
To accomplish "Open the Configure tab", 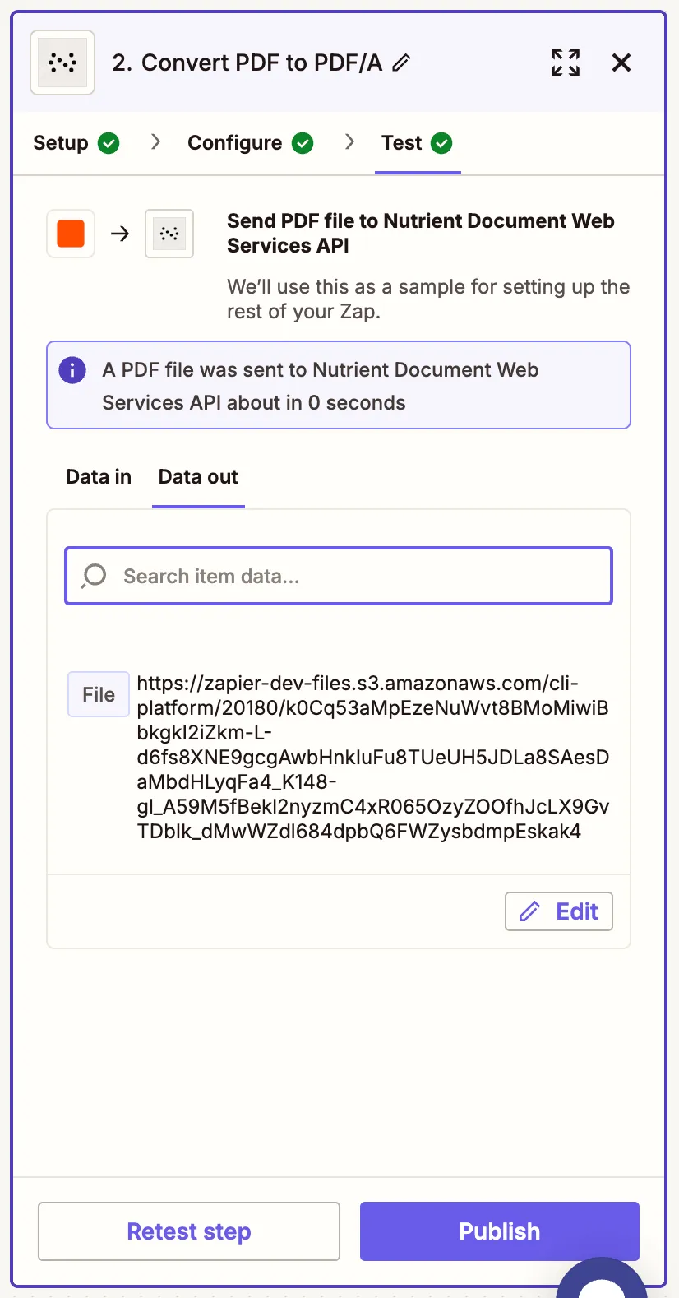I will (250, 143).
